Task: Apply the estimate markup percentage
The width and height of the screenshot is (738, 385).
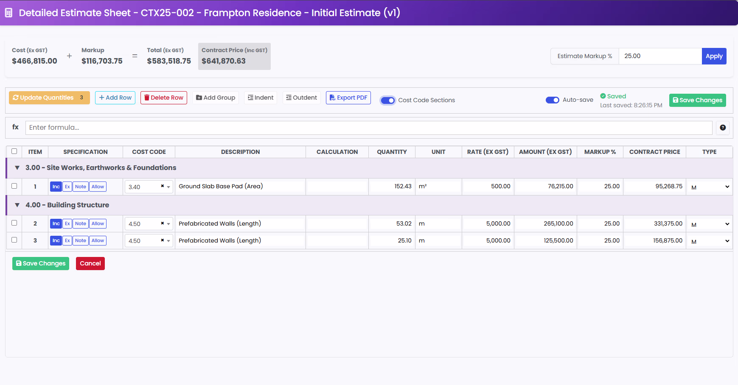Action: tap(714, 56)
